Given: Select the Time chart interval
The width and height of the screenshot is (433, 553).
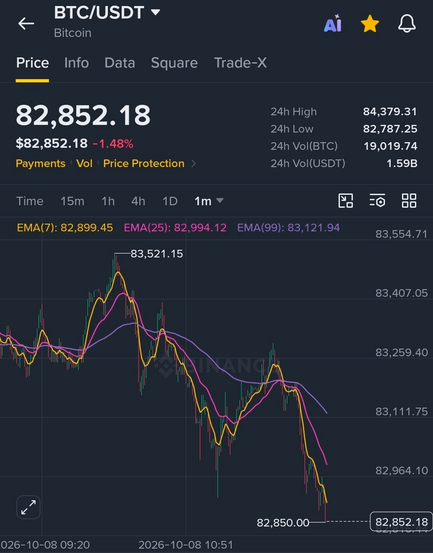Looking at the screenshot, I should pyautogui.click(x=30, y=201).
